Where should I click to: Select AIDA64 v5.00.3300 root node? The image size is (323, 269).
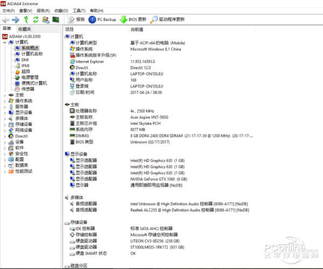pos(25,37)
